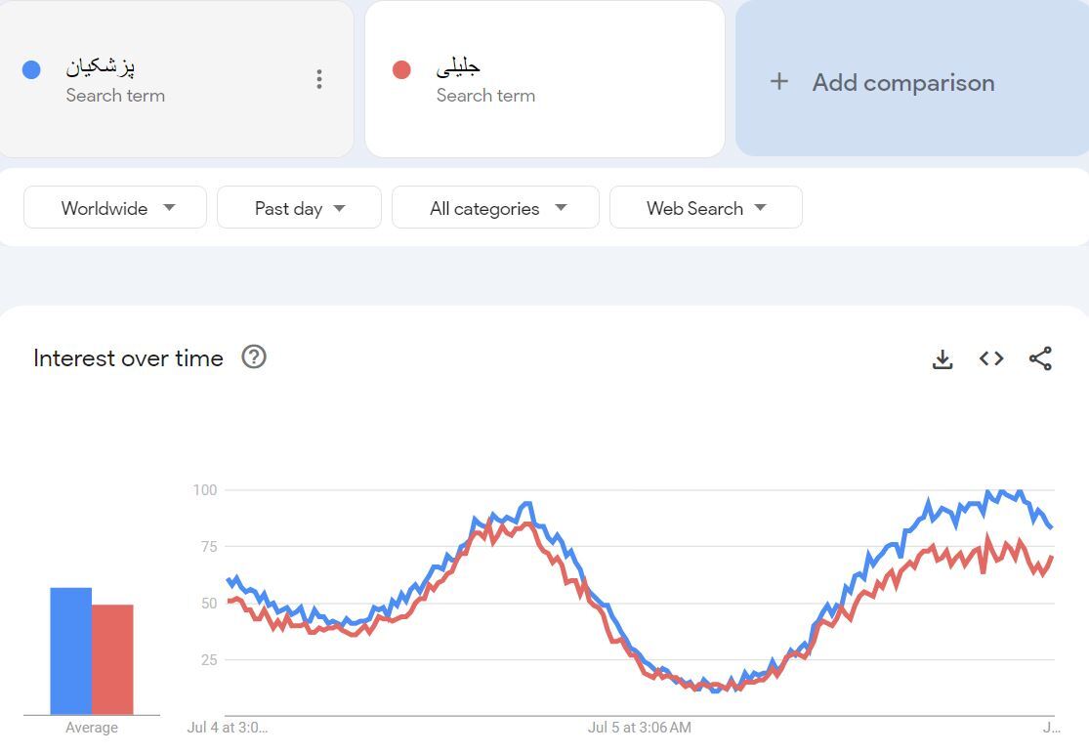The height and width of the screenshot is (753, 1089).
Task: Click the blue Average bar
Action: [x=71, y=650]
